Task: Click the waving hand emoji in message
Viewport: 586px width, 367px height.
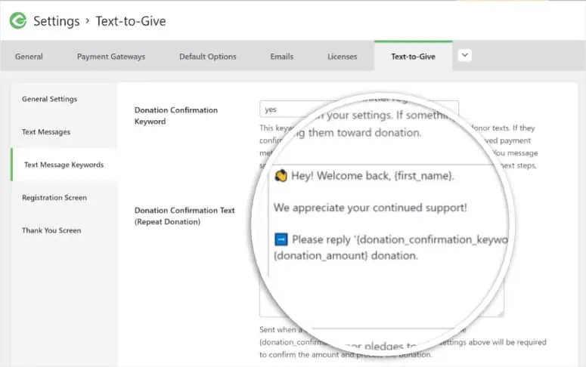Action: [281, 175]
